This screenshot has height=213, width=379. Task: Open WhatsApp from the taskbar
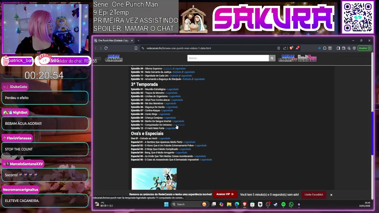coord(291,204)
